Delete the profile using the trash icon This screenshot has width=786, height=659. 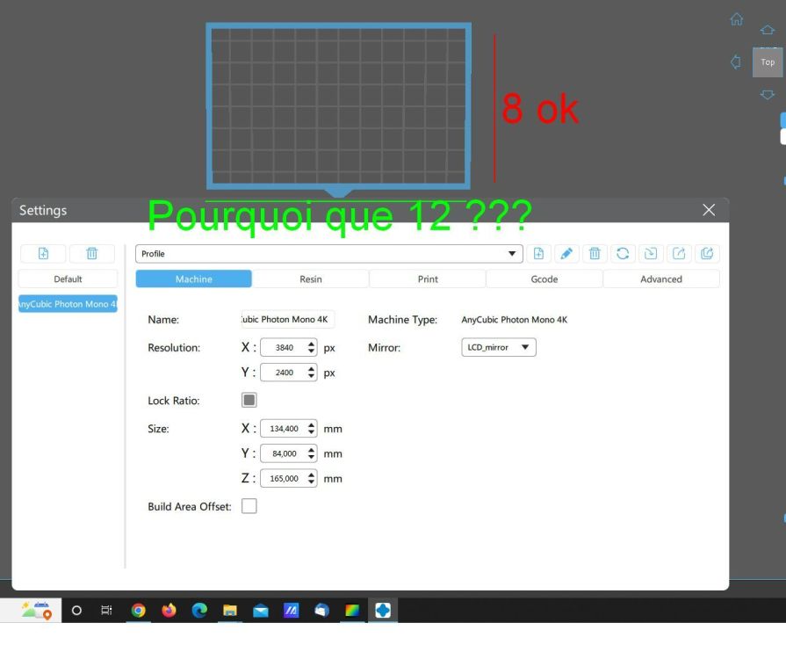pyautogui.click(x=595, y=254)
